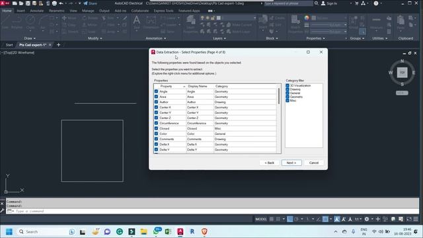
Task: Click the MODEL status bar button
Action: [x=261, y=219]
